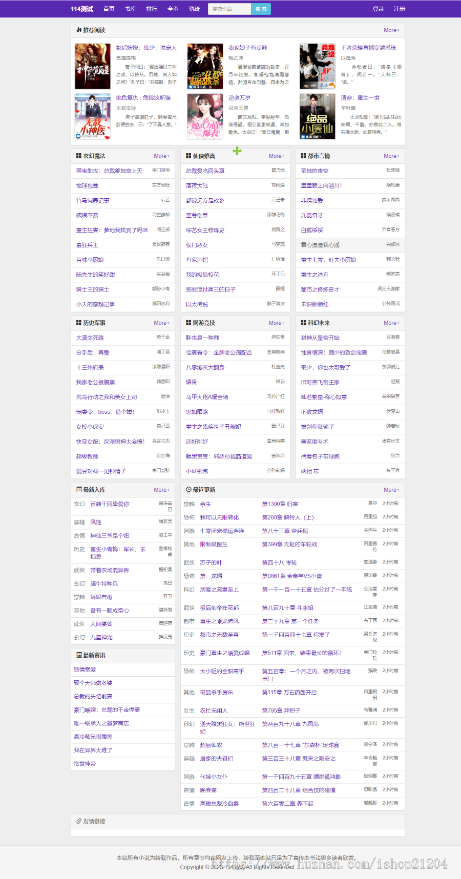Click the link icon beside 友情链接
The height and width of the screenshot is (879, 461).
79,821
